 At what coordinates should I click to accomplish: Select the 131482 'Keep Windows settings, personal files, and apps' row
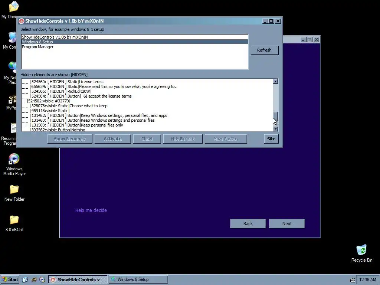[147, 116]
